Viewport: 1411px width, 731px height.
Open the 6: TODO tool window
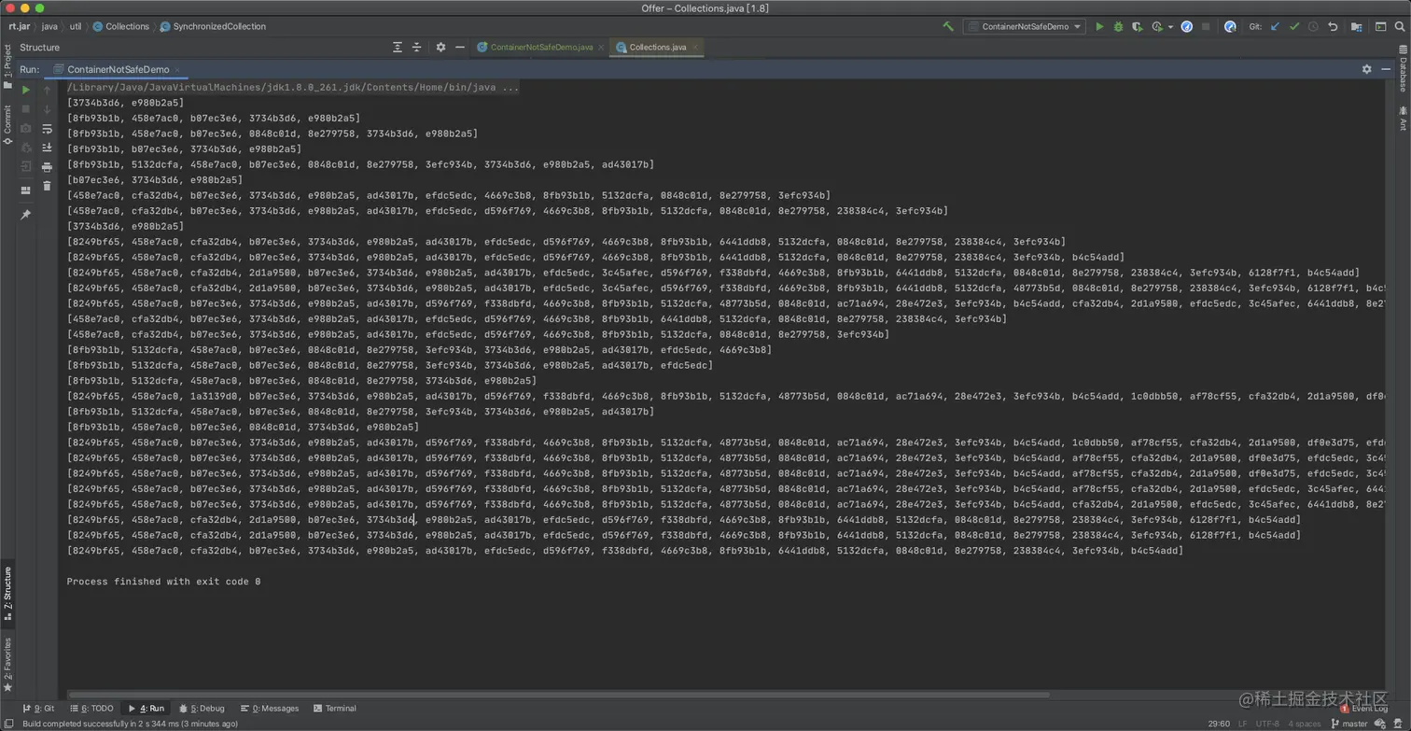click(91, 709)
